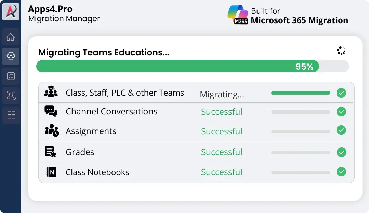This screenshot has height=213, width=369.
Task: Click the 'Class, Staff, PLC & other Teams' label
Action: click(x=125, y=93)
